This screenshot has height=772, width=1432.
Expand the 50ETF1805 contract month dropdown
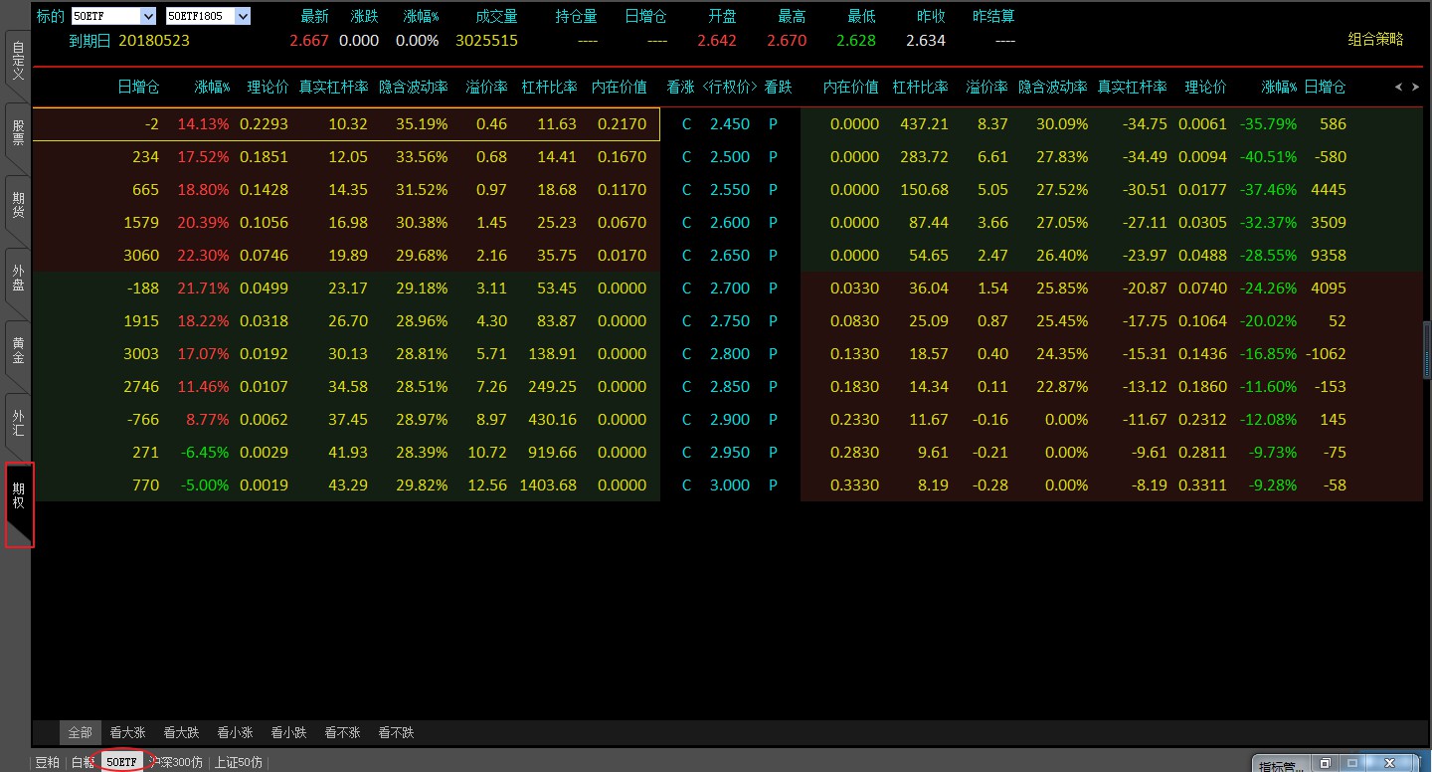[x=243, y=16]
